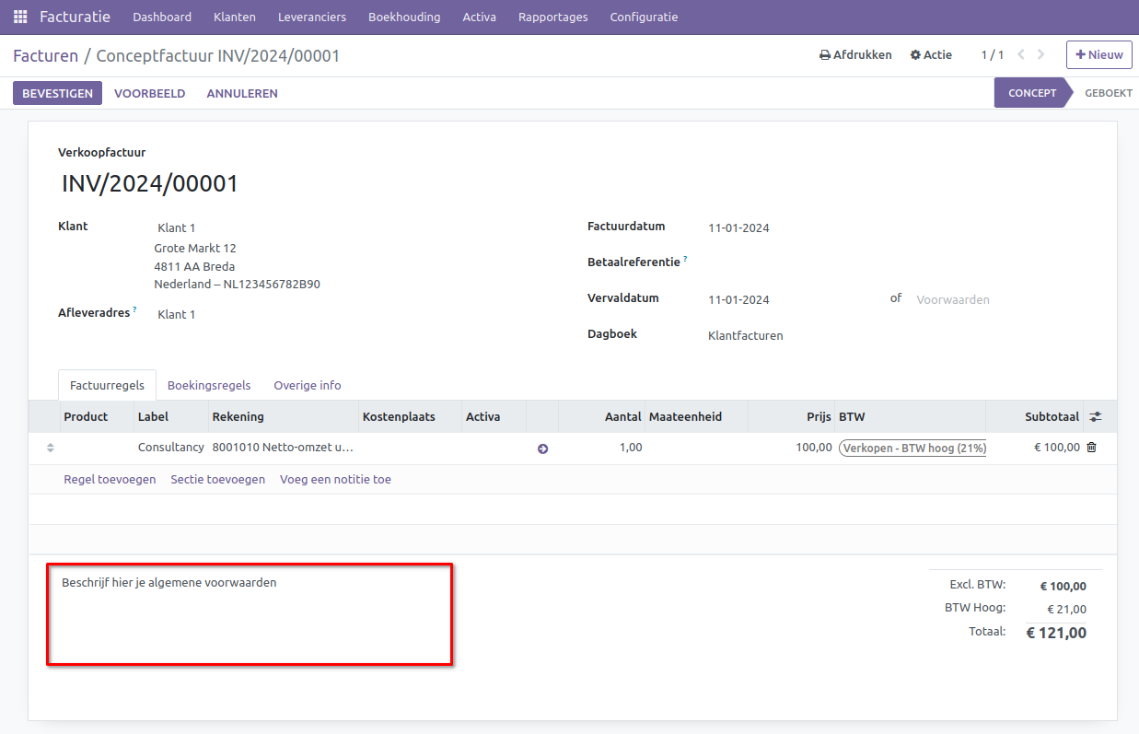
Task: Open column settings icon in table header
Action: click(x=1095, y=417)
